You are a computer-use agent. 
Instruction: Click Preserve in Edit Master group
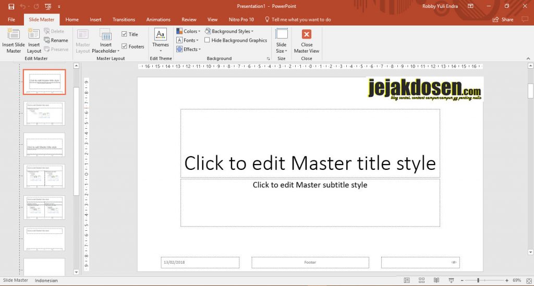click(x=56, y=49)
